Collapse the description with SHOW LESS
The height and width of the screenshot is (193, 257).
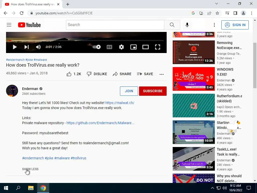point(30,169)
